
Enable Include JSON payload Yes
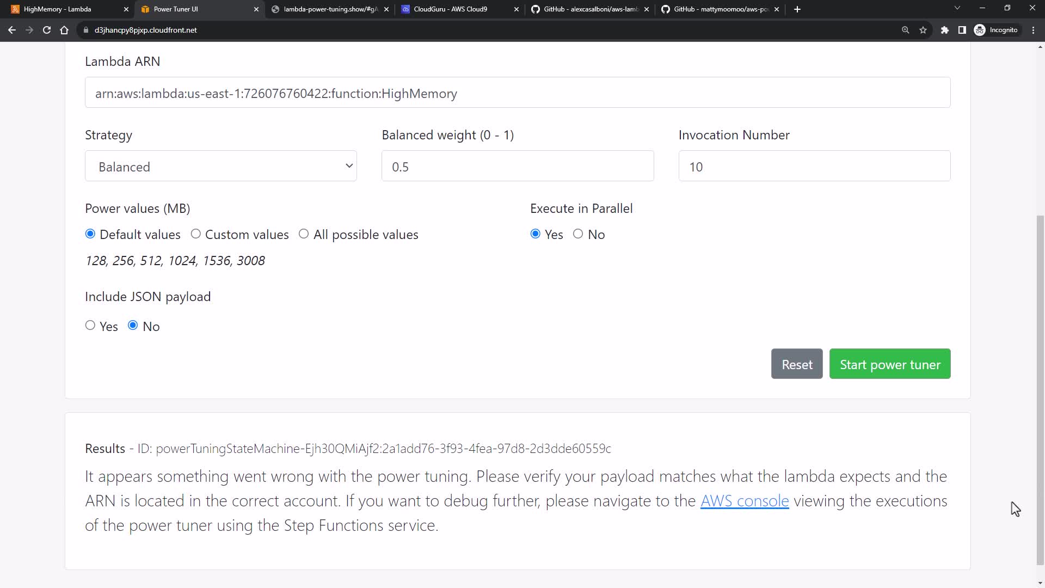90,326
